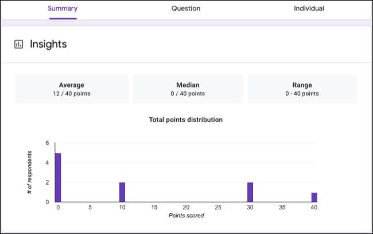The height and width of the screenshot is (234, 373).
Task: Select the Median score card
Action: tap(187, 89)
